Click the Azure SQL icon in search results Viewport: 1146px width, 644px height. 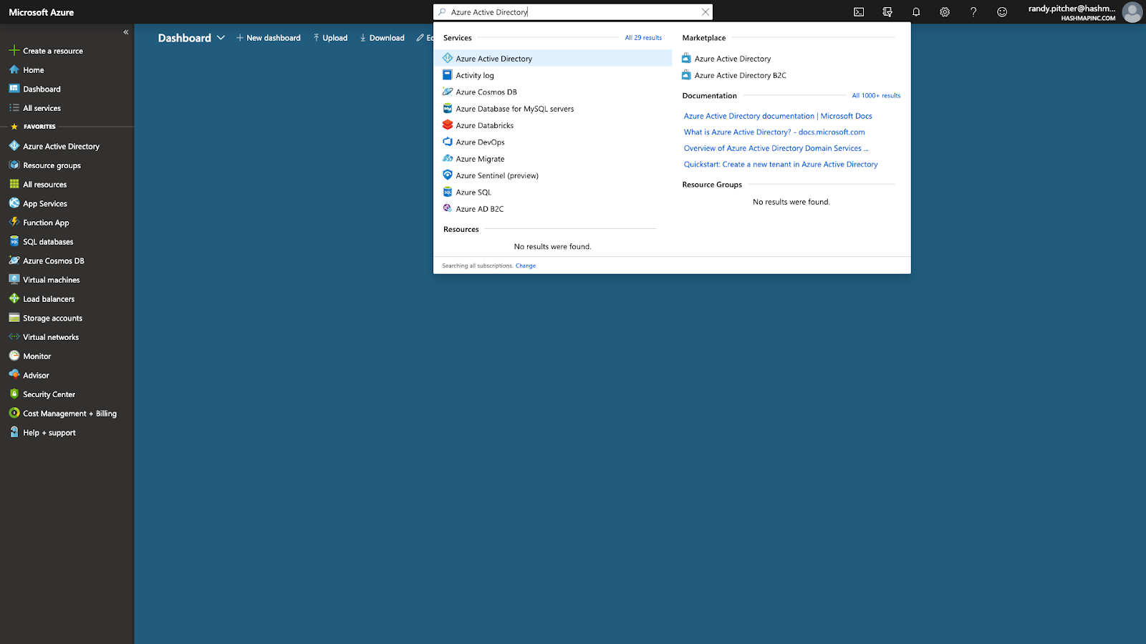448,192
